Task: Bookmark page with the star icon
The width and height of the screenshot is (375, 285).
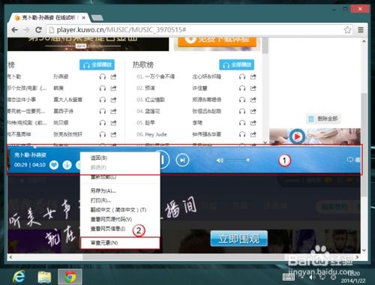Action: point(347,30)
